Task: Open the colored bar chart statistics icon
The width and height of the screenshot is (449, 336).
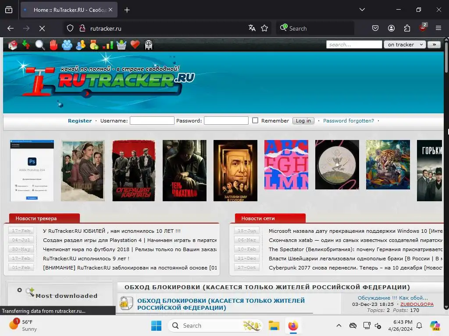Action: point(108,45)
